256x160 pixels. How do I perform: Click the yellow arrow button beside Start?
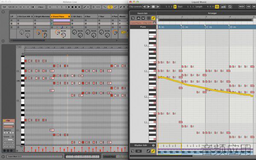(175, 7)
